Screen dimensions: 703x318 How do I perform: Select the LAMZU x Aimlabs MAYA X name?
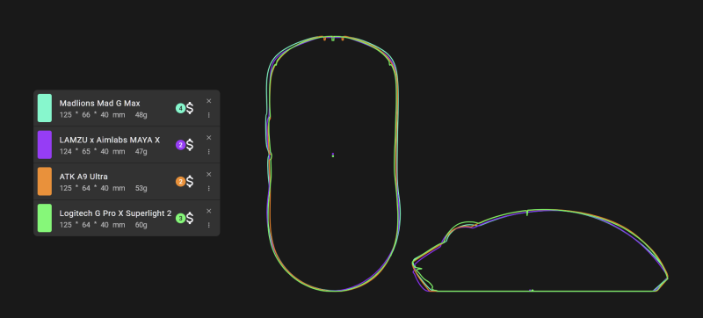click(x=109, y=141)
